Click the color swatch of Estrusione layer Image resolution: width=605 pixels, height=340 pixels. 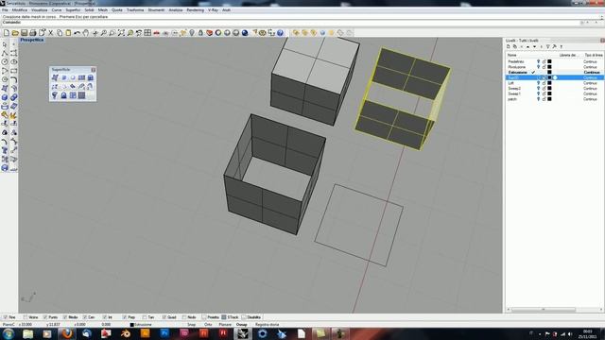click(x=549, y=72)
